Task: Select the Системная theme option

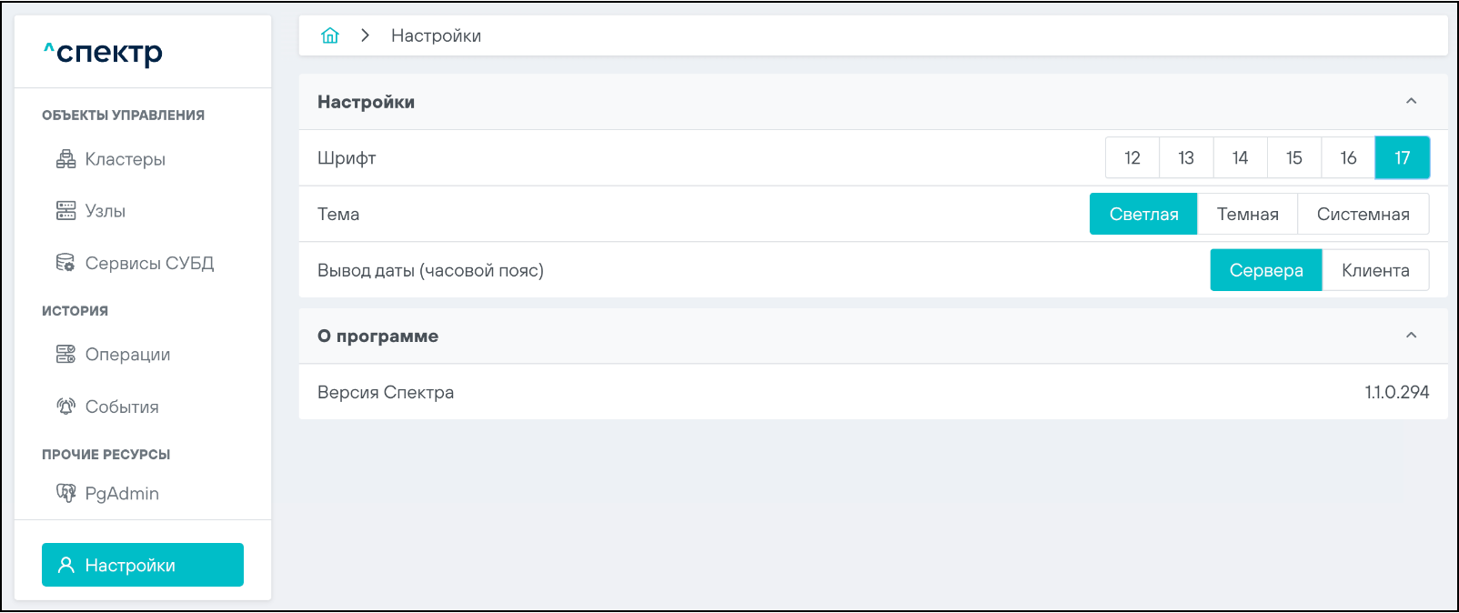Action: point(1363,214)
